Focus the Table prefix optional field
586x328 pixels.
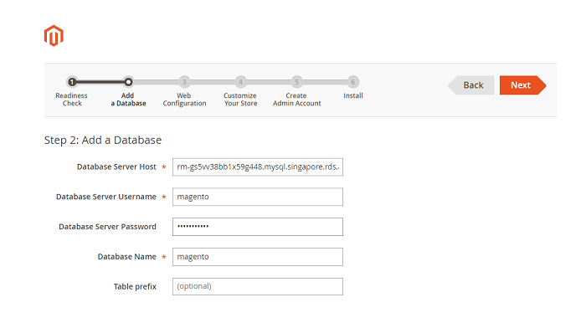click(x=258, y=286)
